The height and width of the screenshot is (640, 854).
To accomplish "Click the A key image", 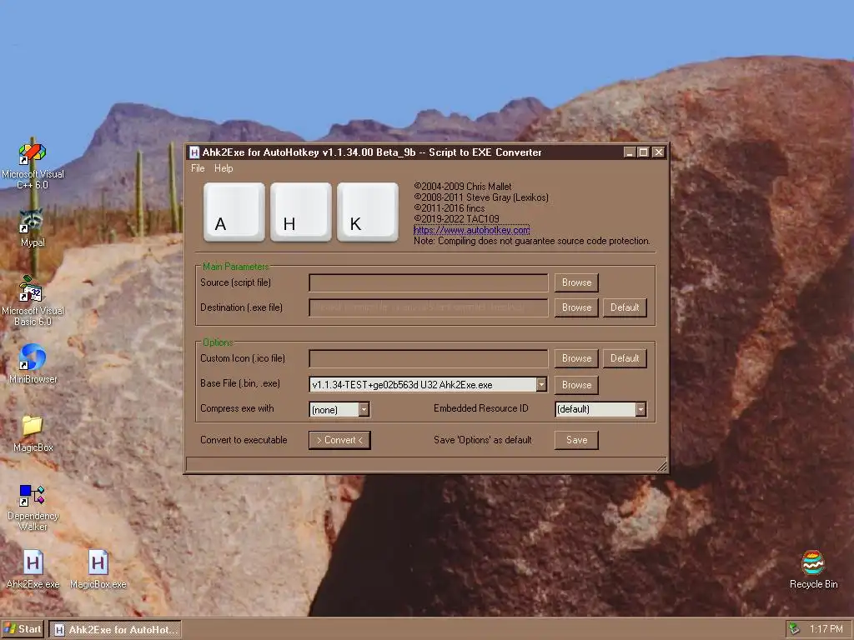I will 234,212.
